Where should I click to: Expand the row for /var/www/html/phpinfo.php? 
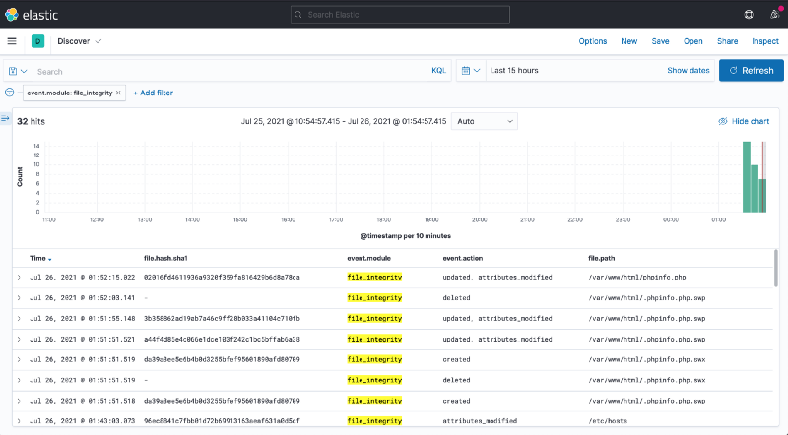pos(19,278)
